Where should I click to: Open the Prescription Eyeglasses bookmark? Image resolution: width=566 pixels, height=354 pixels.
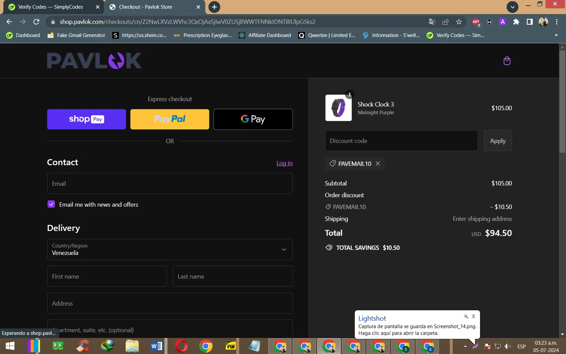[x=203, y=35]
